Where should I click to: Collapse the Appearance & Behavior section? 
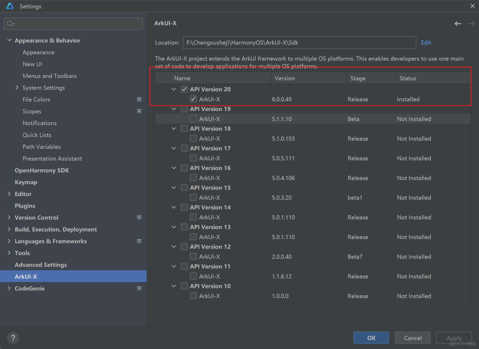click(9, 40)
